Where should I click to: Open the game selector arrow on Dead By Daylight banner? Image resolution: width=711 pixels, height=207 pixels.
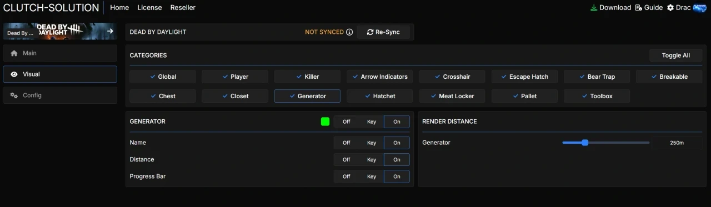click(110, 31)
